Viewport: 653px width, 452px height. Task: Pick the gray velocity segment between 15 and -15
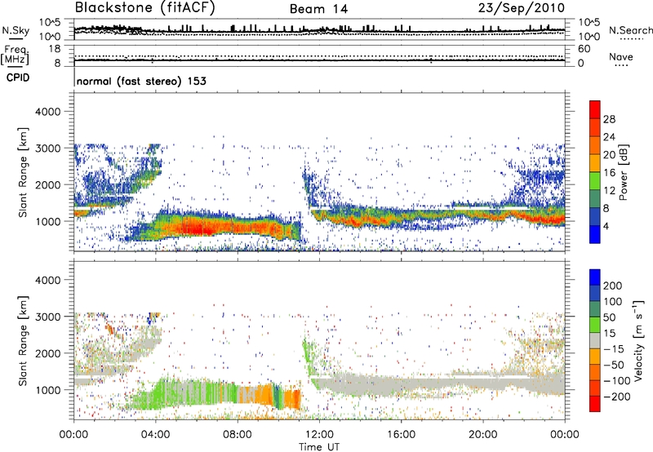pyautogui.click(x=595, y=340)
